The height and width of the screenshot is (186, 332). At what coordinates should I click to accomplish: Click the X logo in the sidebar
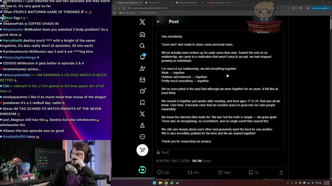tap(142, 22)
